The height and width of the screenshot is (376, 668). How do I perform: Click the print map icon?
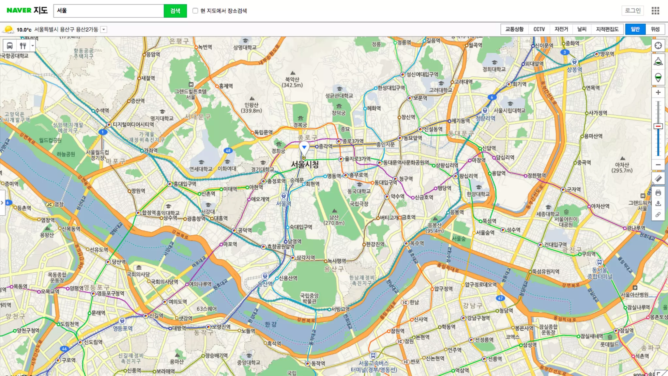[658, 193]
